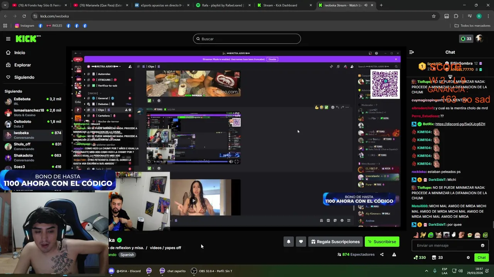Click rockloko username in chat

click(x=419, y=172)
